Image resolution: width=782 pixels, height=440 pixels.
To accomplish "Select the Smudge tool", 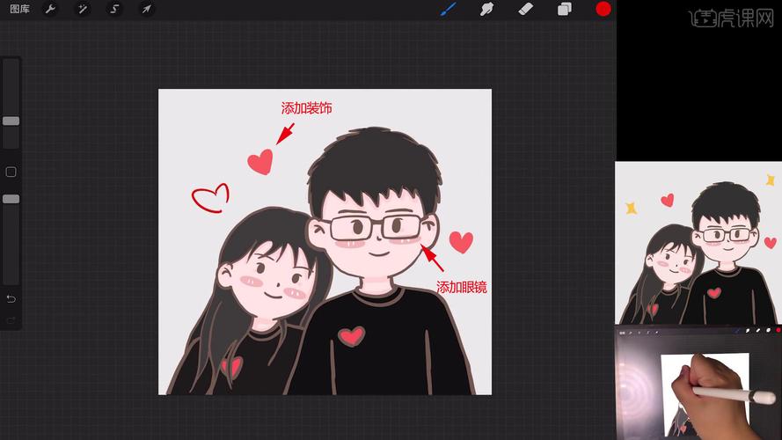I will tap(486, 9).
